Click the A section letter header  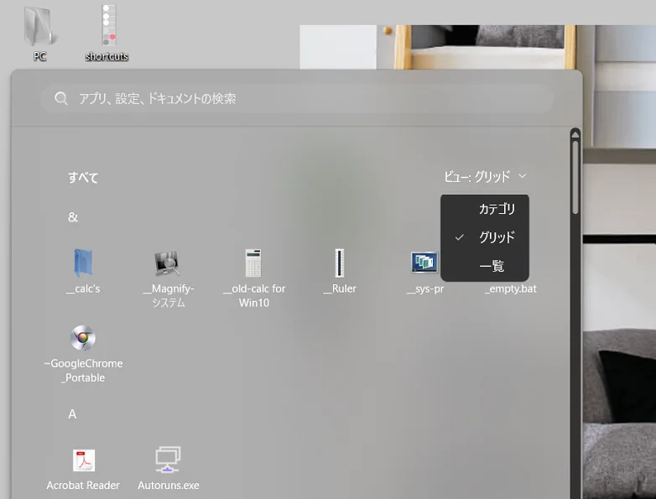(x=73, y=414)
